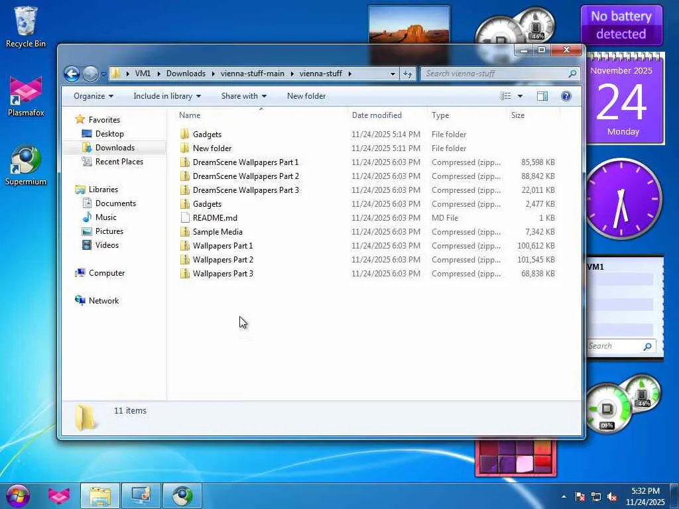679x509 pixels.
Task: Select Computer in the navigation pane
Action: tap(107, 273)
